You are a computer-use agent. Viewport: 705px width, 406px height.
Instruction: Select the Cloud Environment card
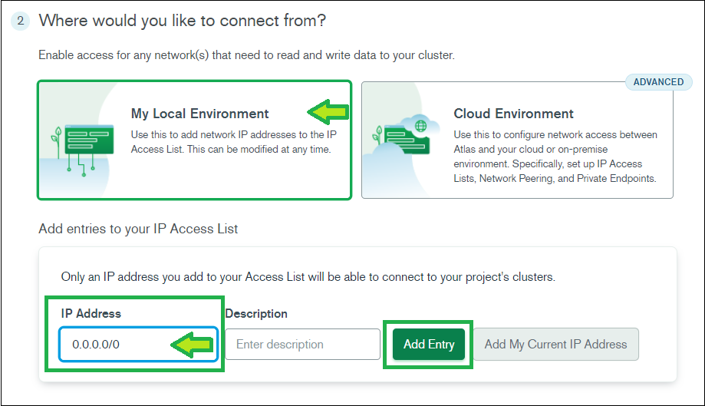click(517, 140)
